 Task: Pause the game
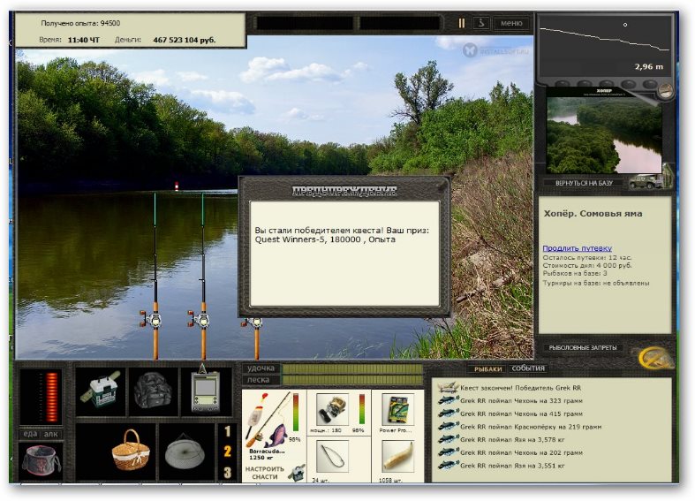[461, 23]
